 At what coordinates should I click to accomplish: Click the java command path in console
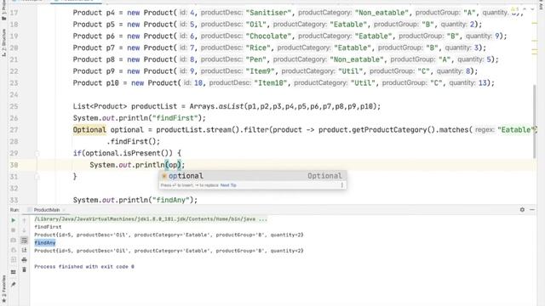[151, 219]
